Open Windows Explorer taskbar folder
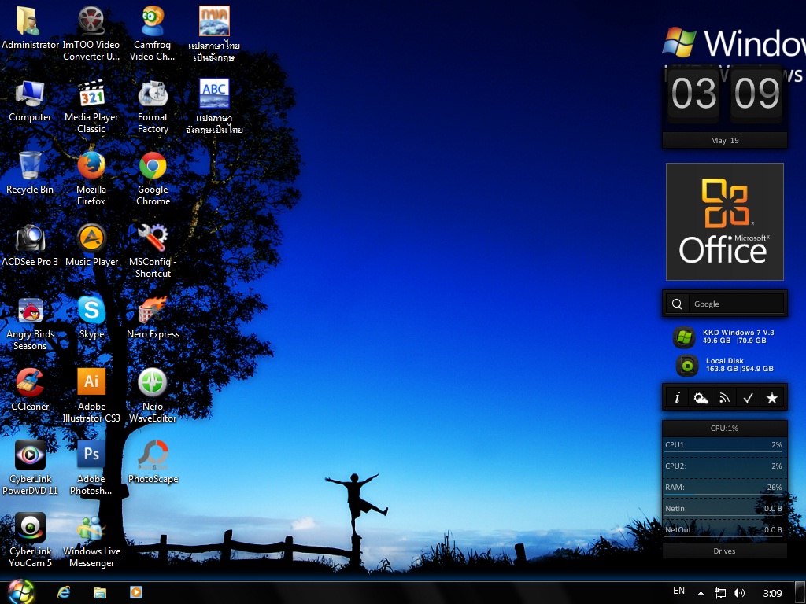 click(x=100, y=593)
